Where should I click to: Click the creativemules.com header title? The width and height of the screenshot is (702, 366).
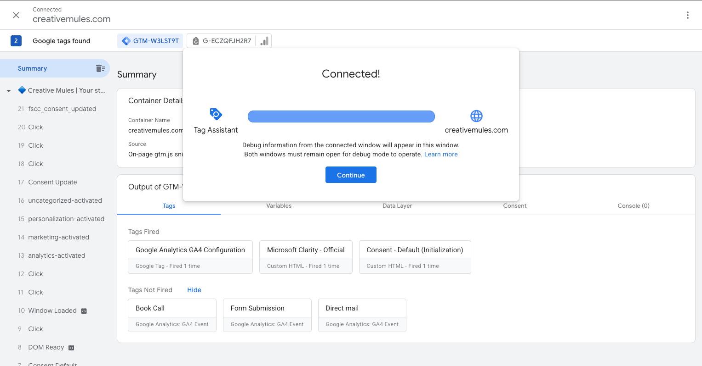tap(72, 19)
